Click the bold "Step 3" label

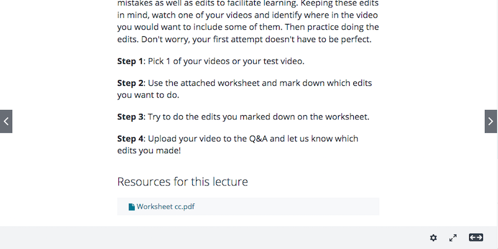point(130,117)
